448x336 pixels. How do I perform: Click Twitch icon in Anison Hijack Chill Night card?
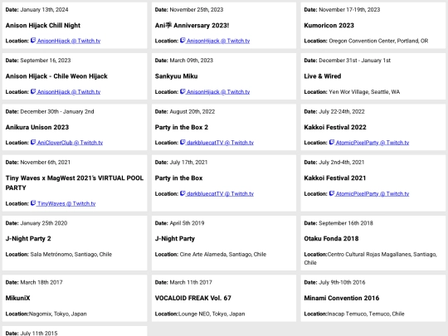(33, 41)
